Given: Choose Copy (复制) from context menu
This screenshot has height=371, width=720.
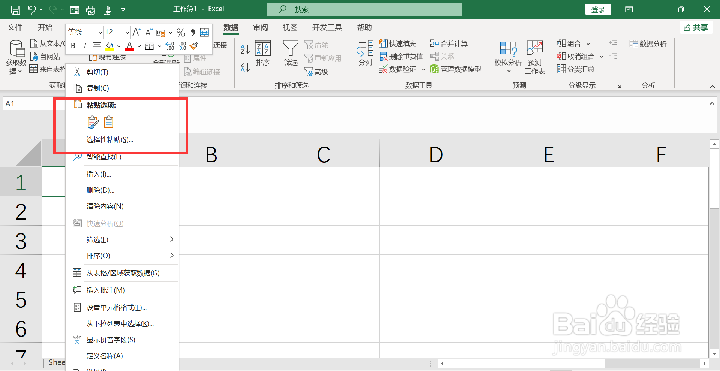Looking at the screenshot, I should (122, 88).
